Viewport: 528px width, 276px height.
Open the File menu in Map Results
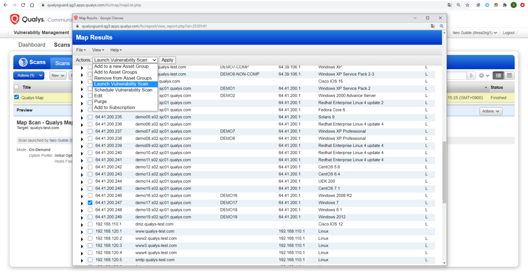81,50
